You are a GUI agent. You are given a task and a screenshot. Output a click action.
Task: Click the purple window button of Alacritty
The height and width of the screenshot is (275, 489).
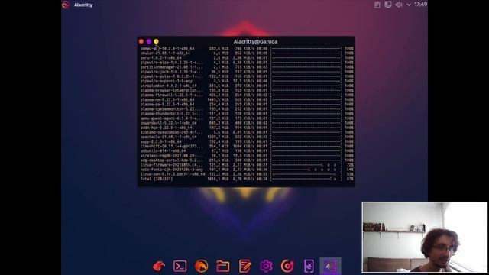149,41
